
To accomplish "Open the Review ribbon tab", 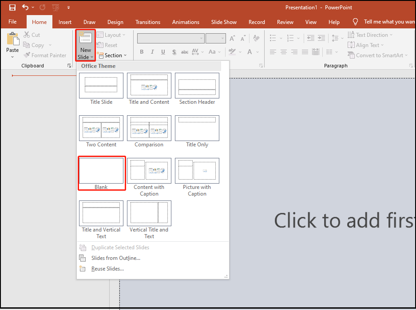I will [285, 22].
